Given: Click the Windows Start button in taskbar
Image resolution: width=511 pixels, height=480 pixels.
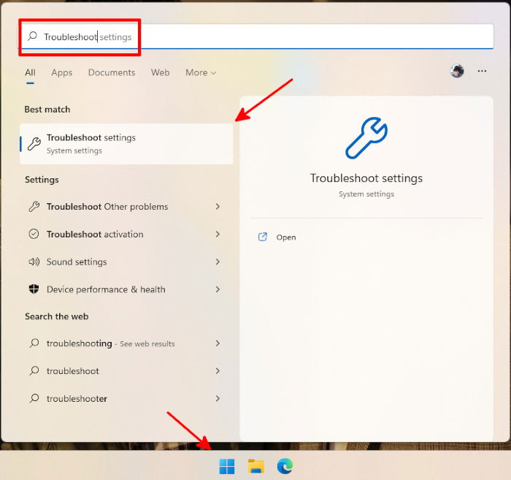Looking at the screenshot, I should [x=227, y=466].
